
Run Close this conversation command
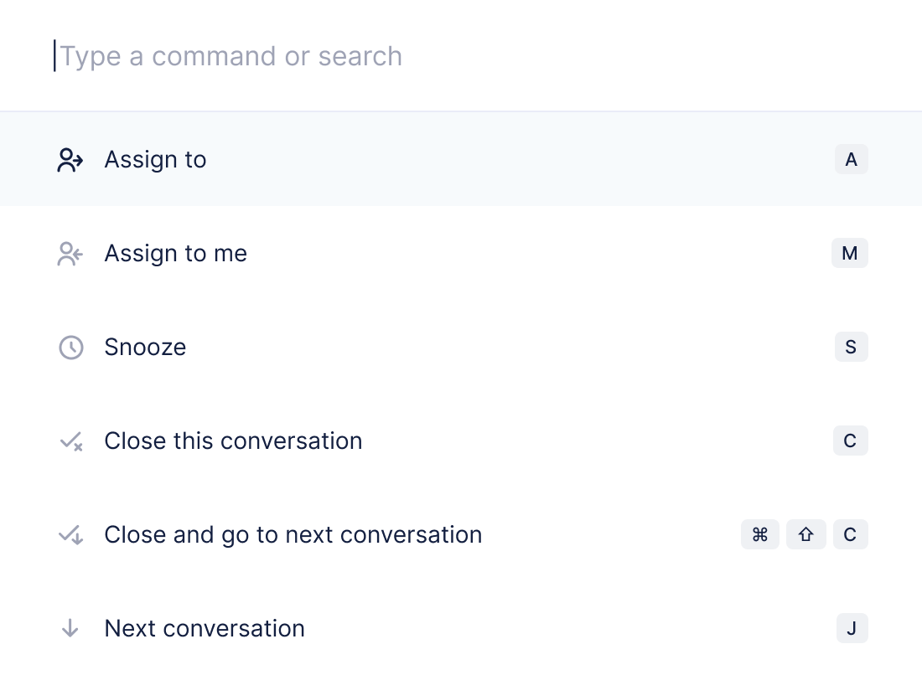[x=233, y=441]
